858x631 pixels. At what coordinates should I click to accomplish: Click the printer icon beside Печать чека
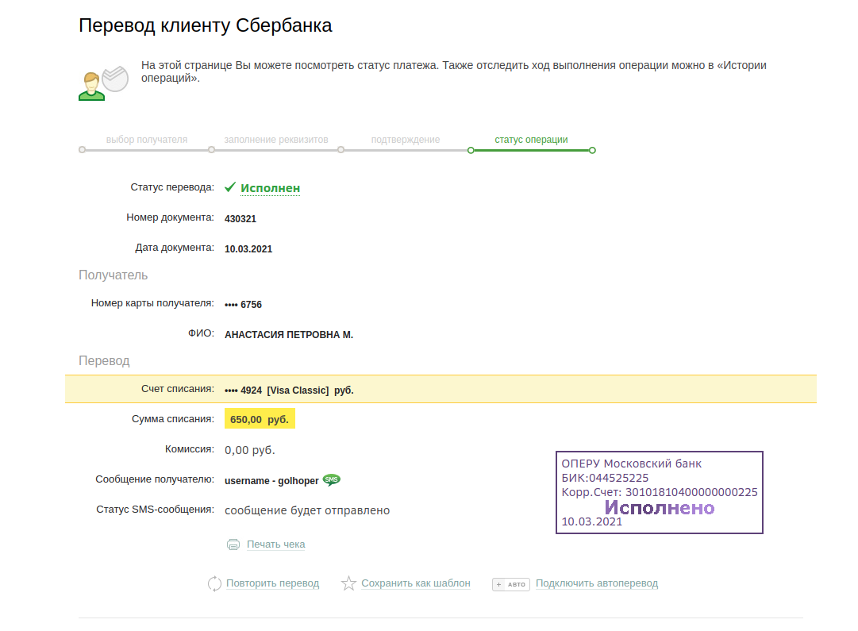233,544
